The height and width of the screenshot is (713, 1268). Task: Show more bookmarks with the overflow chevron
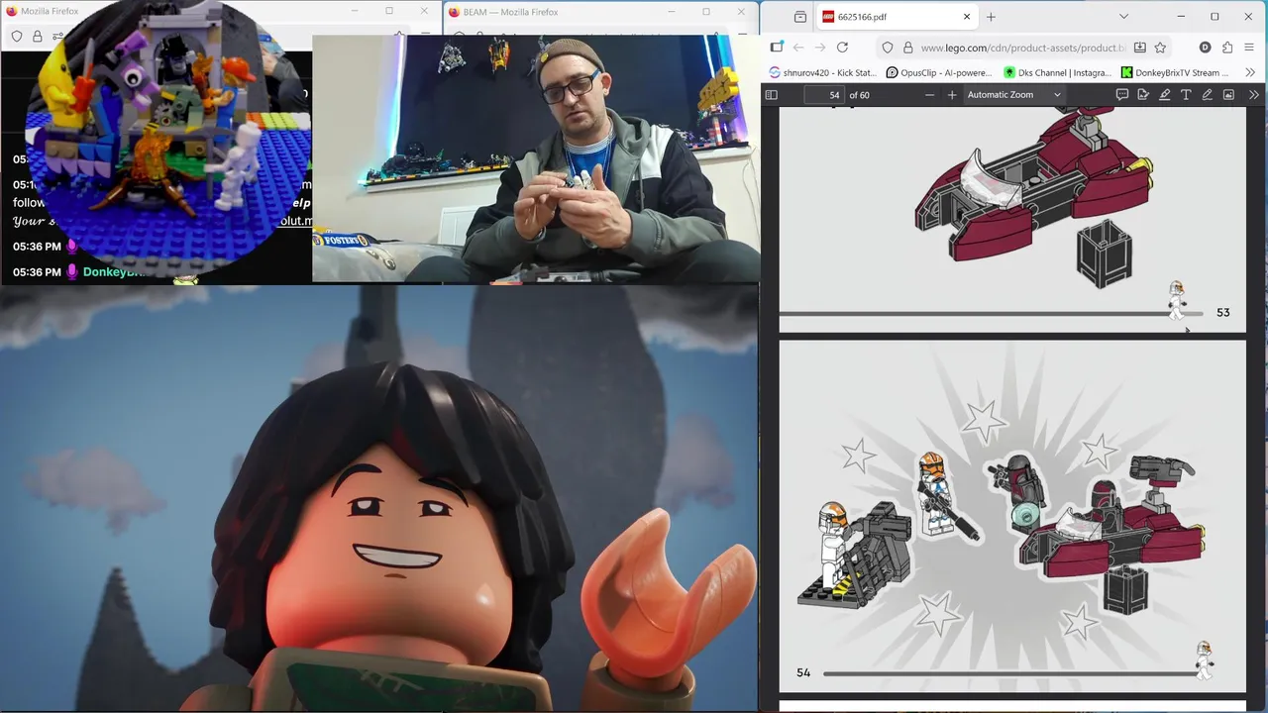pyautogui.click(x=1250, y=72)
